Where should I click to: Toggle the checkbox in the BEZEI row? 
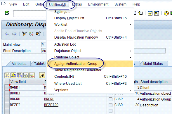(110, 105)
